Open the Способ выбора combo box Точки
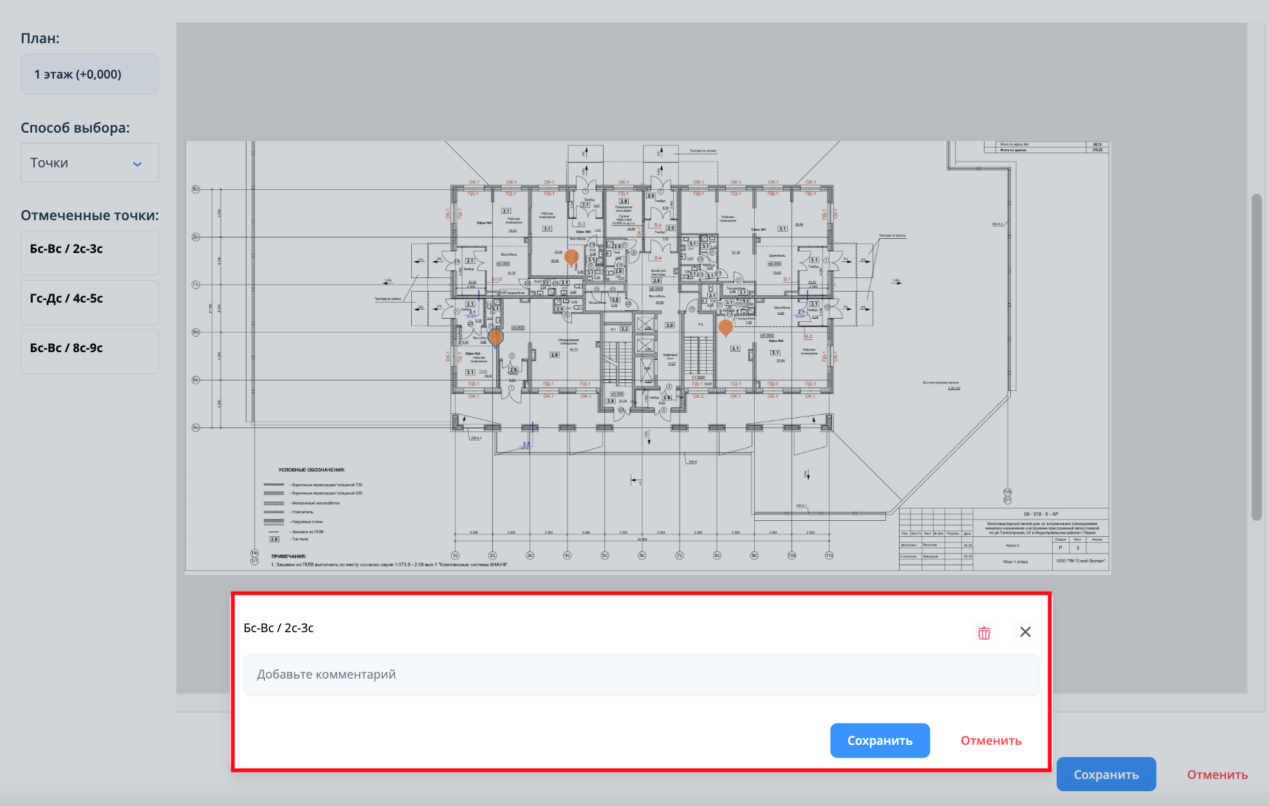Viewport: 1269px width, 806px height. pos(89,163)
